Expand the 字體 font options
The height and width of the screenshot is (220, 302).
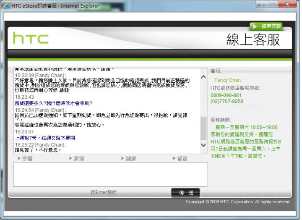25,158
